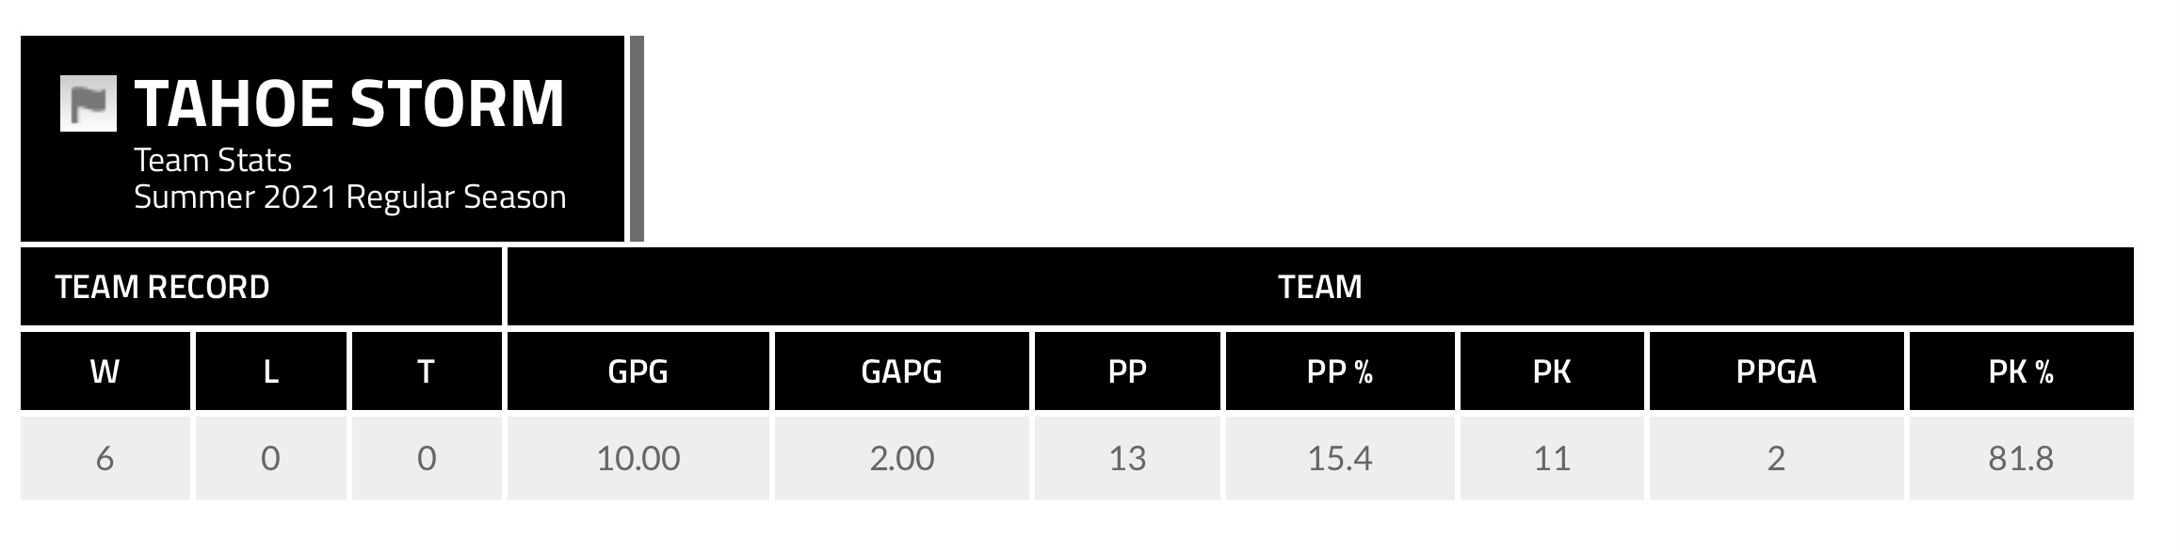Click the PP column header
Viewport: 2180px width, 552px height.
[1127, 371]
